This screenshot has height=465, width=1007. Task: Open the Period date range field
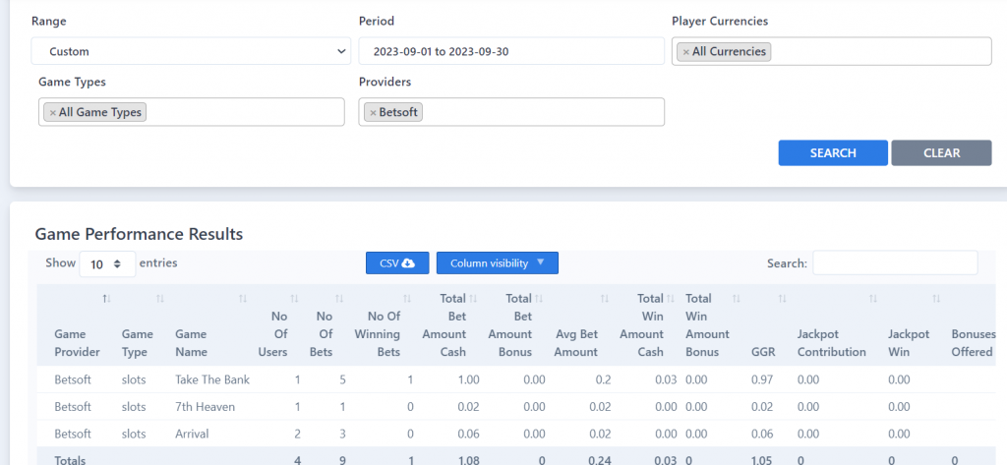point(511,51)
